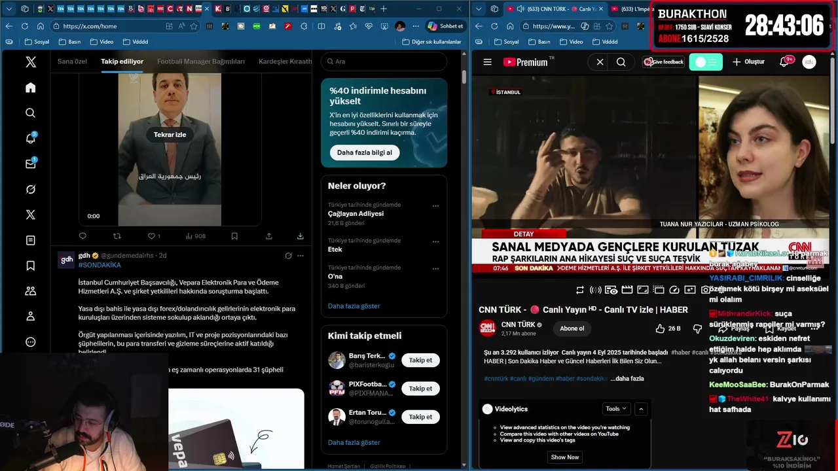
Task: Dislike the CNN TÜRK live video
Action: [697, 328]
